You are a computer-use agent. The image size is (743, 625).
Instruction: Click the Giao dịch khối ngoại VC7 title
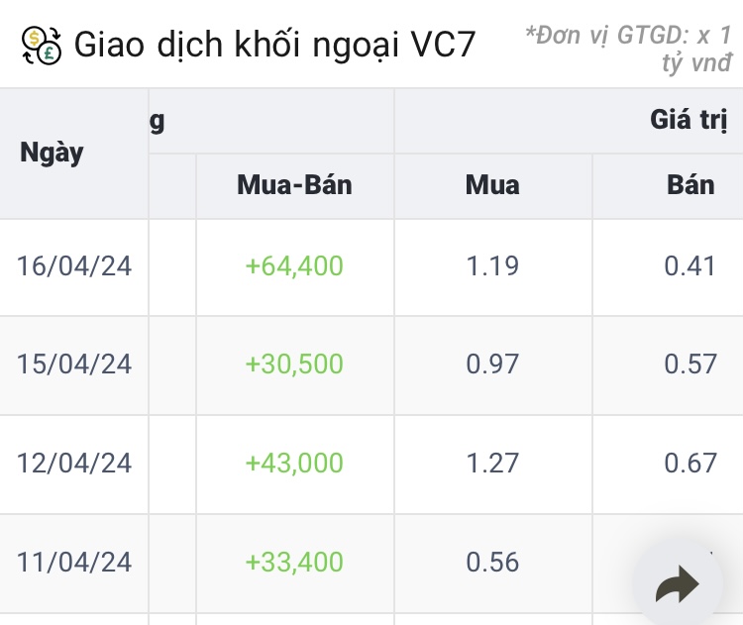point(274,45)
